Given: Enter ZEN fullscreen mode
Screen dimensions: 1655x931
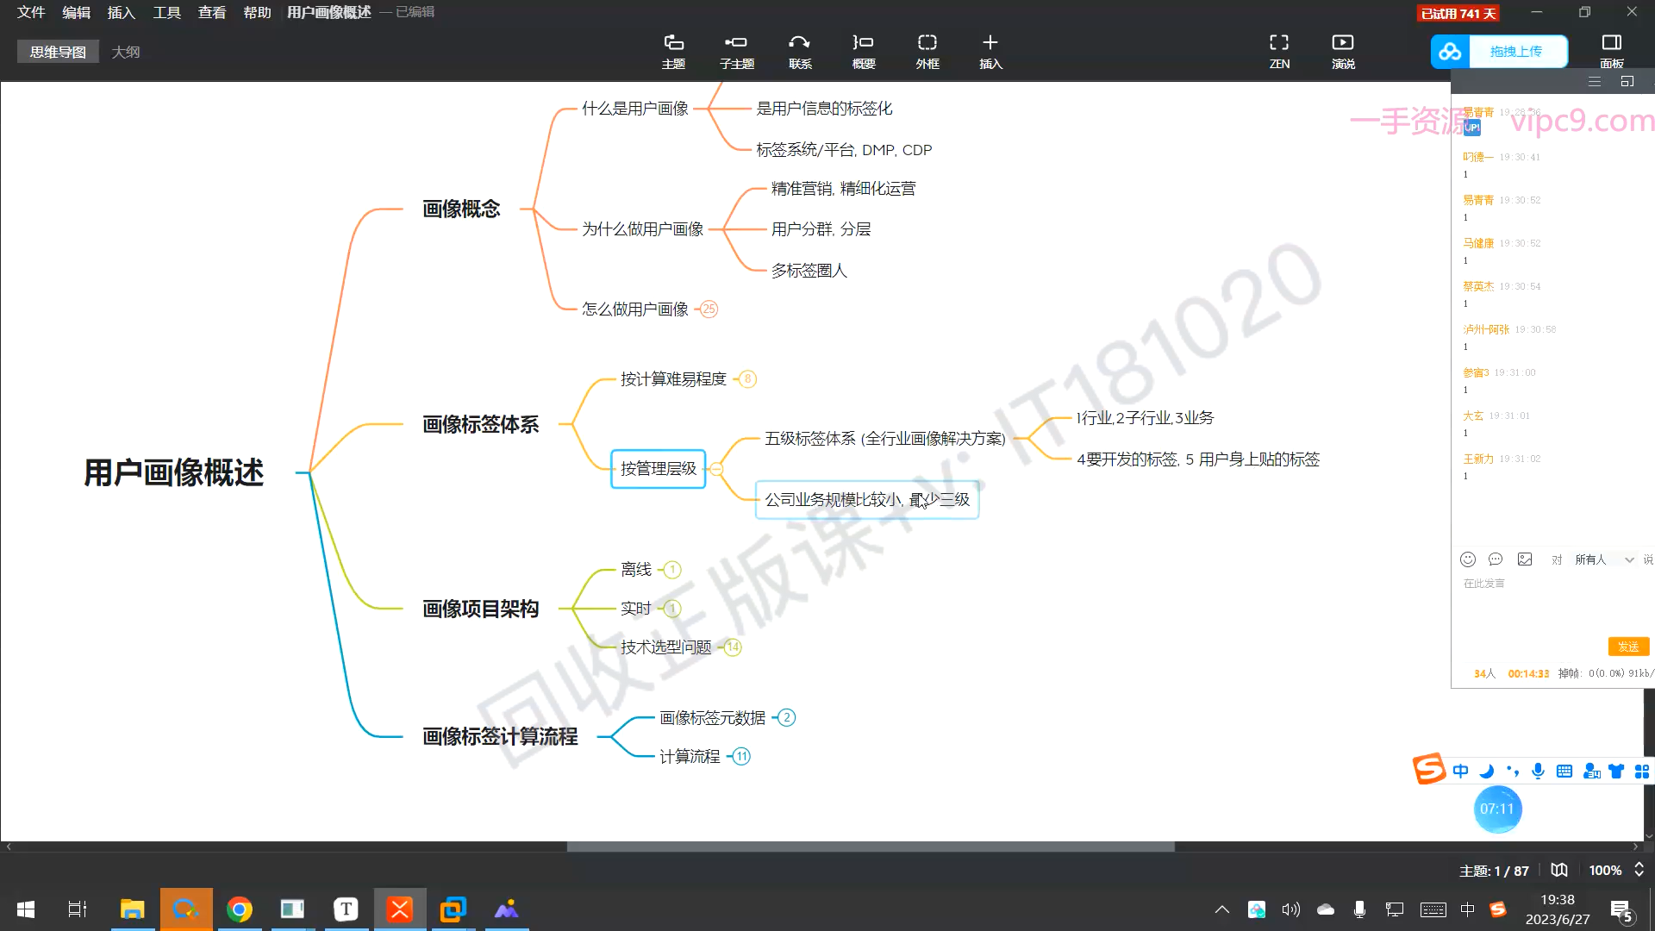Looking at the screenshot, I should point(1279,50).
